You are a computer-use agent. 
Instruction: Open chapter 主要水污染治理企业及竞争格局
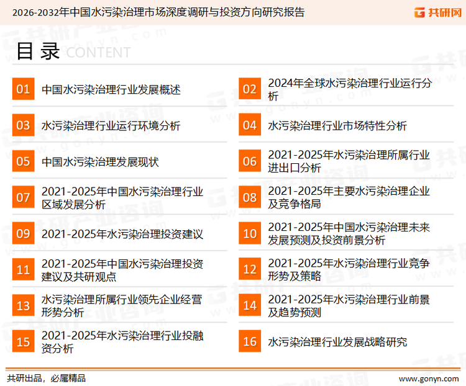point(349,197)
